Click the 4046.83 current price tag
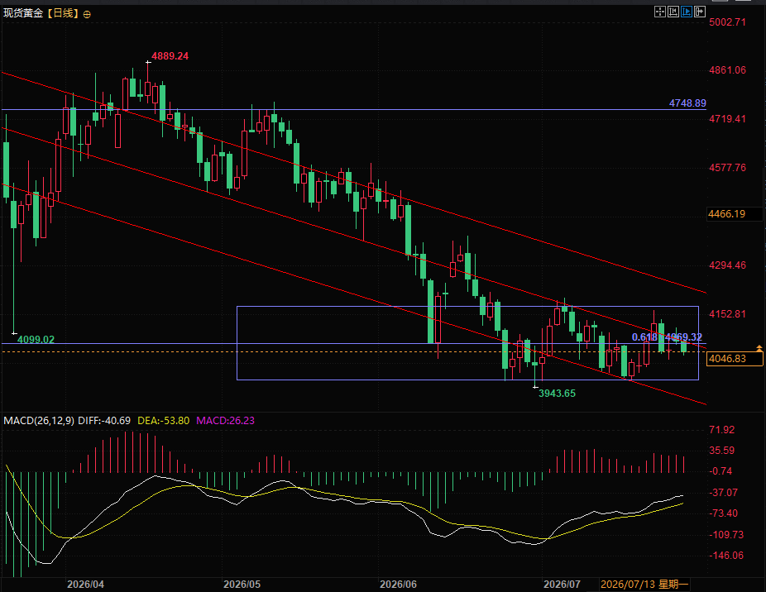 coord(735,359)
